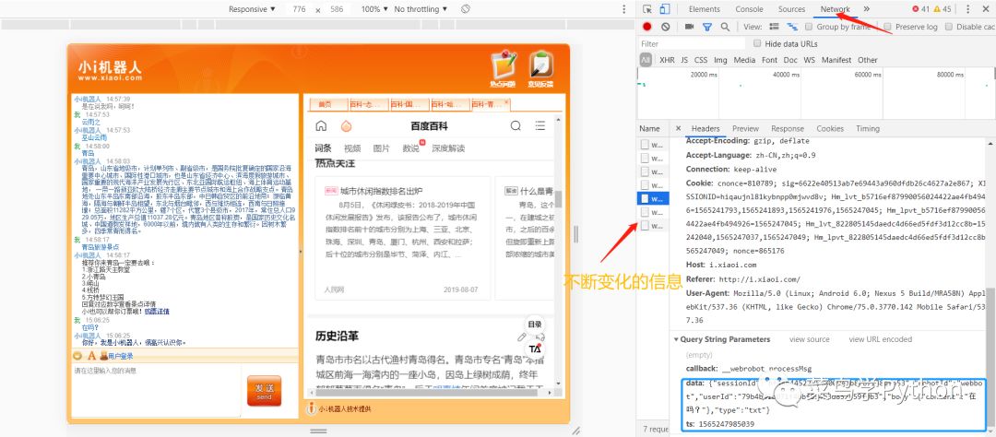
Task: Expand more DevTools tabs chevron
Action: point(866,9)
